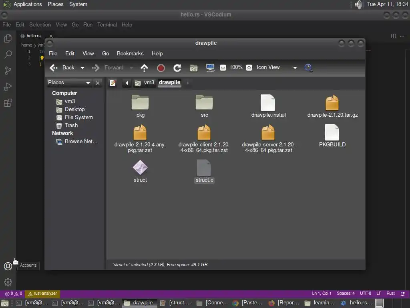The height and width of the screenshot is (308, 410).
Task: Open VSCodium editor more actions
Action: (x=402, y=36)
